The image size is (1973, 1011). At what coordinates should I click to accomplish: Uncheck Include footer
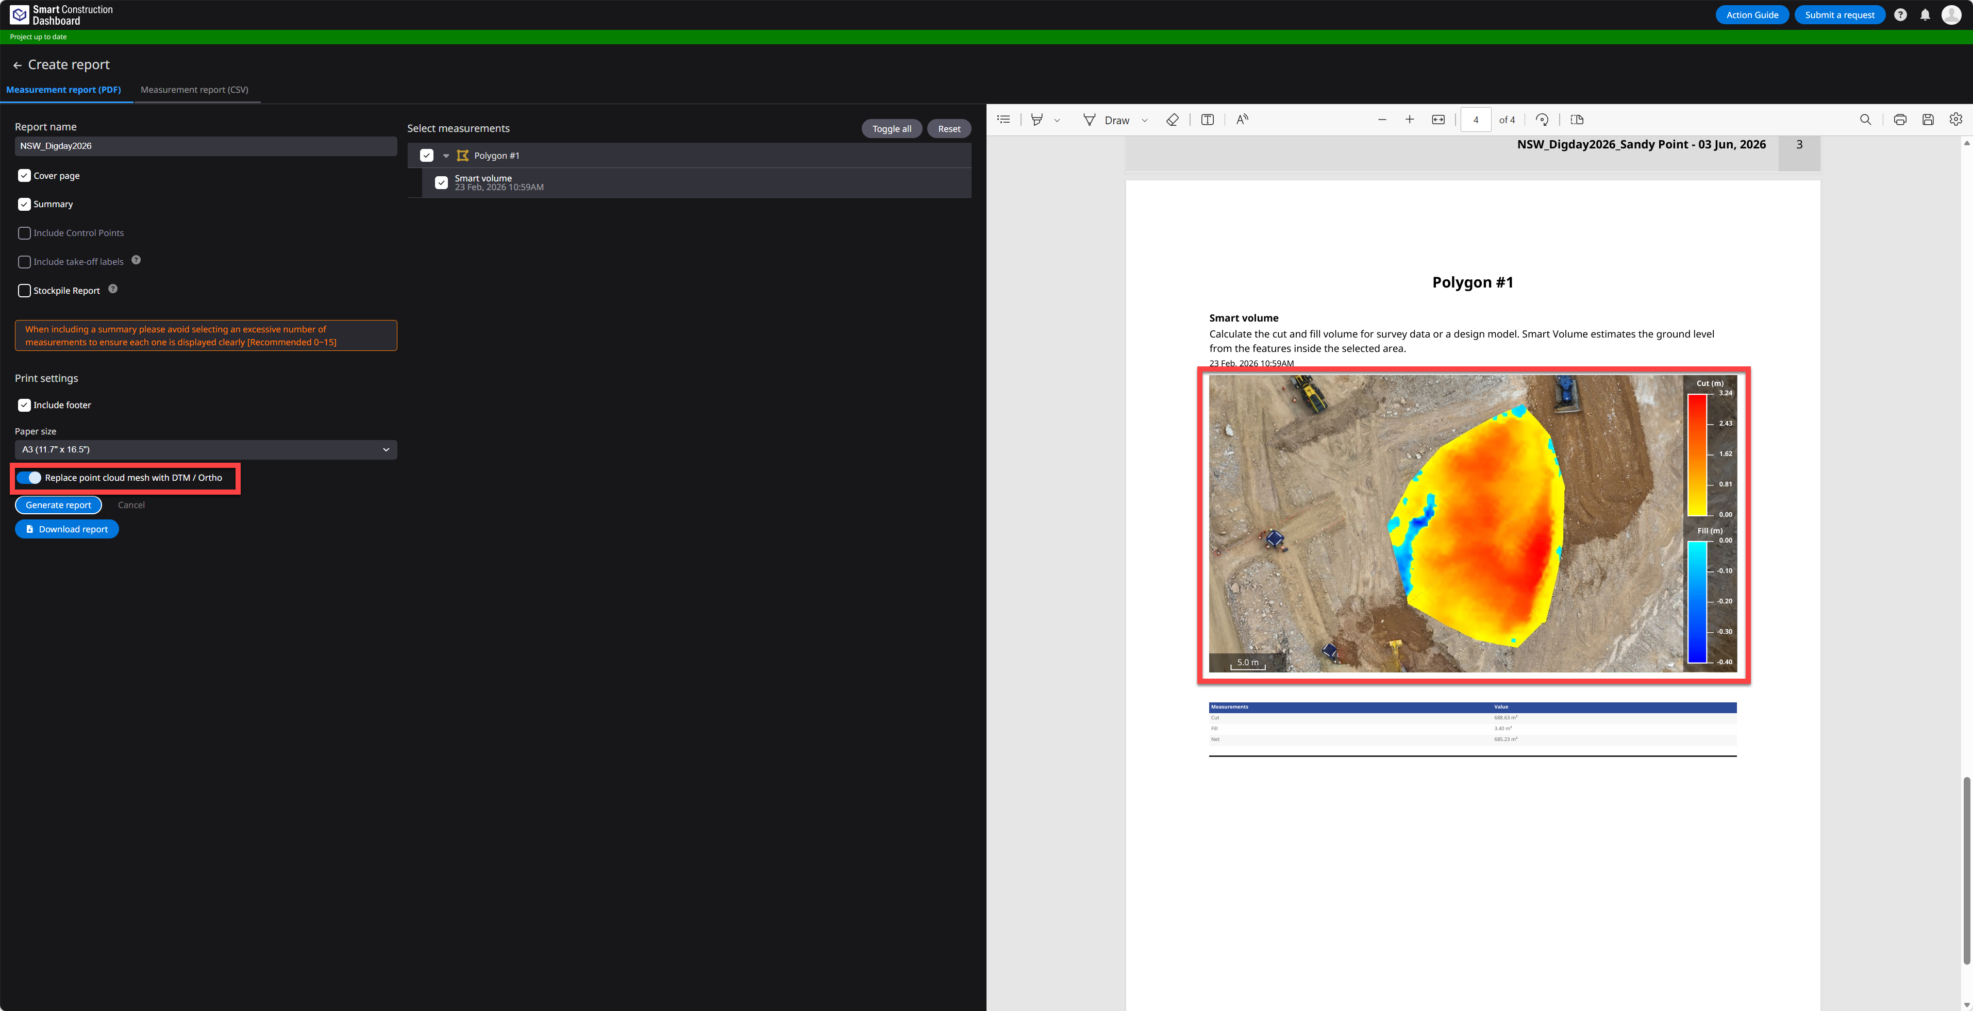(25, 405)
